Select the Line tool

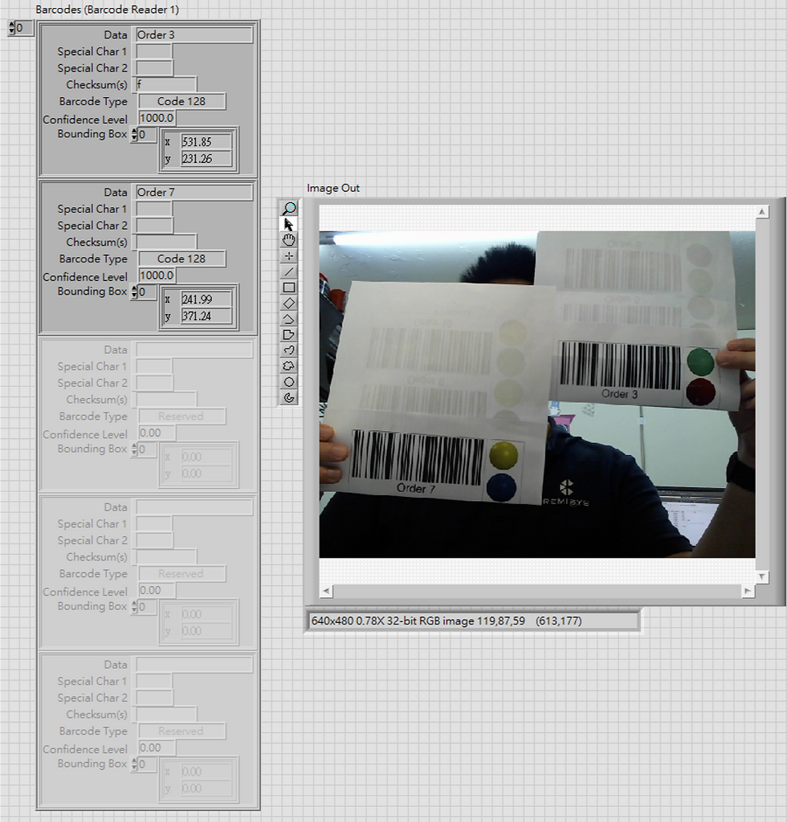pos(289,271)
